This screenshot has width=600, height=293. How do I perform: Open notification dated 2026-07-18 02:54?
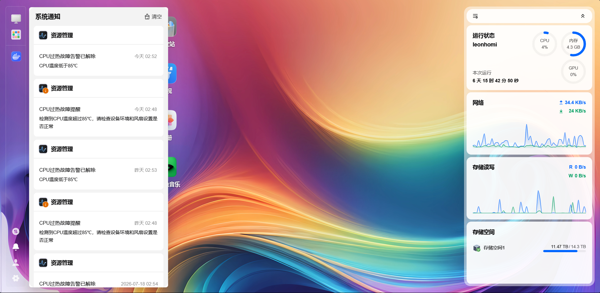(x=98, y=280)
